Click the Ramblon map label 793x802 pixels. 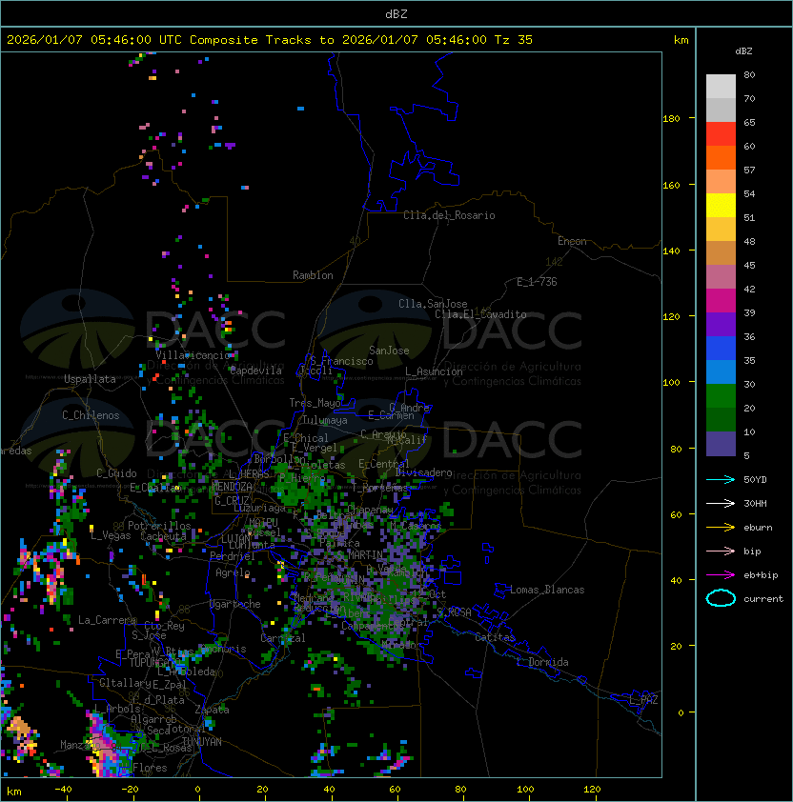coord(313,275)
